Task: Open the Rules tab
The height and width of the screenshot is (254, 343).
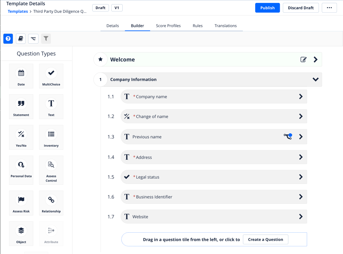Action: (198, 26)
